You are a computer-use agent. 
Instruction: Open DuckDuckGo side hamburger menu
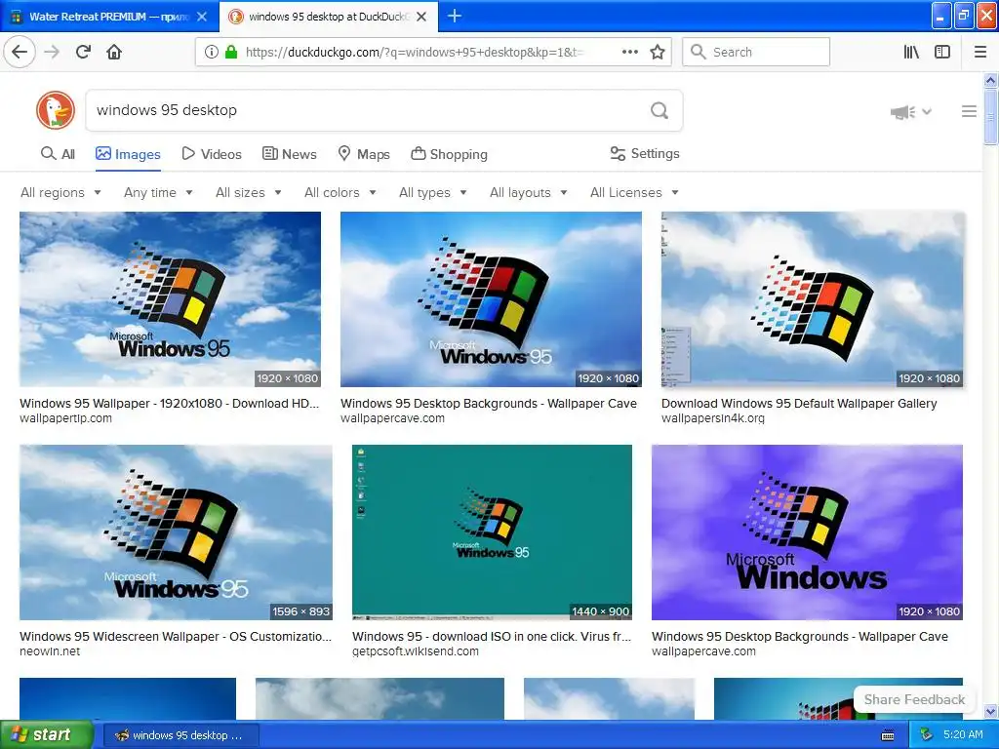tap(969, 111)
